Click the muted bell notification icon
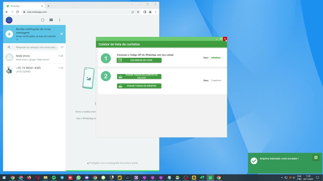 coord(9,34)
